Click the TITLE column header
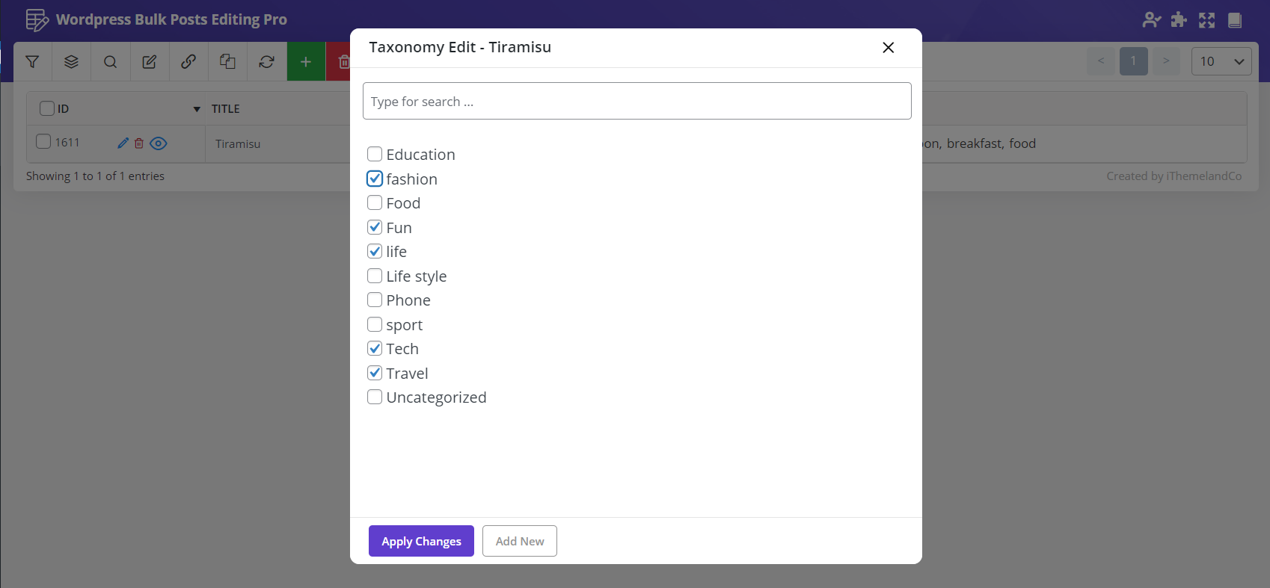This screenshot has height=588, width=1270. tap(226, 109)
